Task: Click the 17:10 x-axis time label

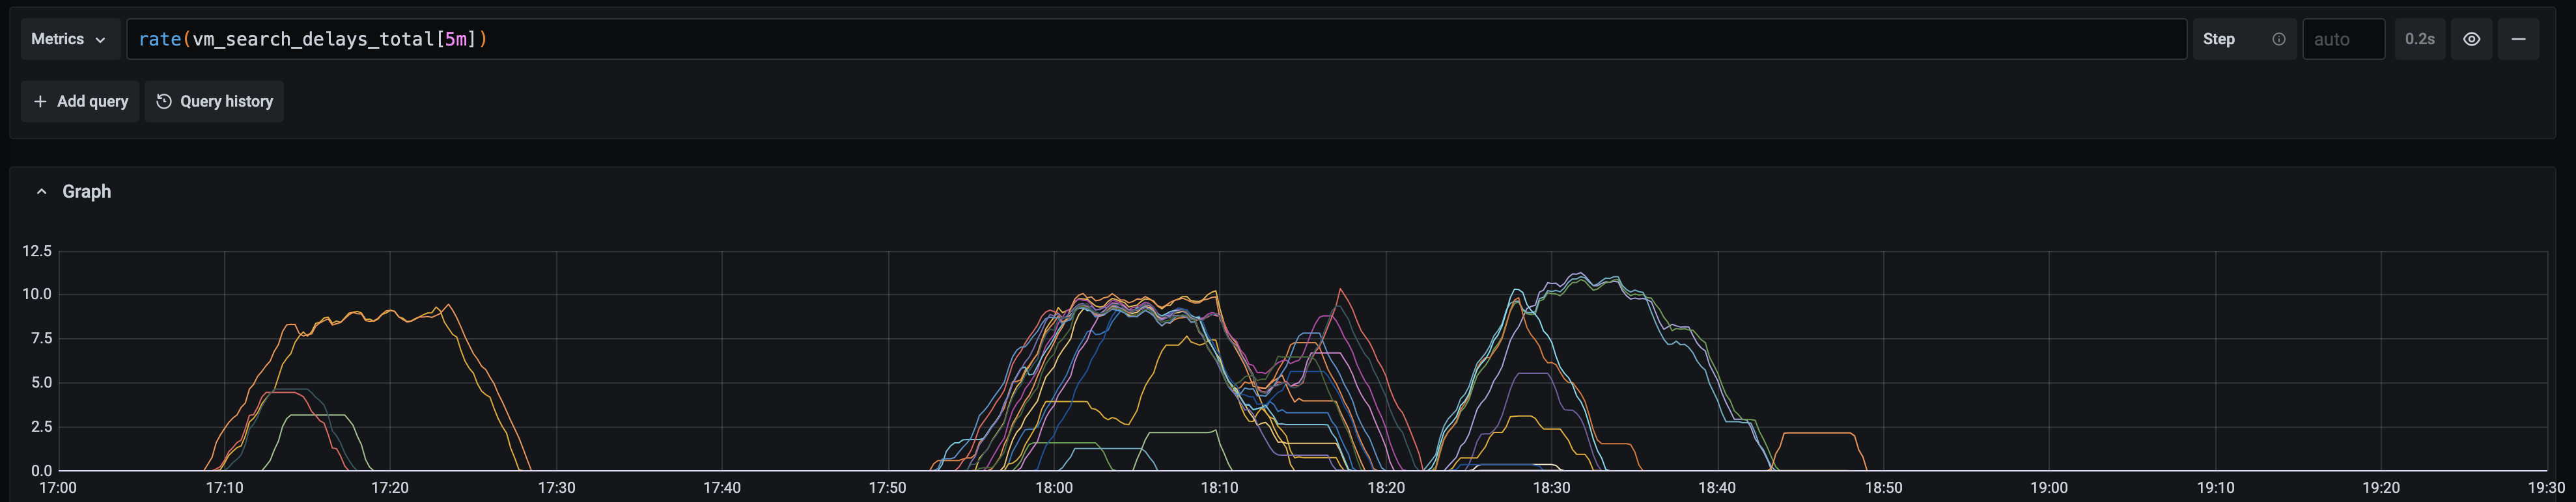Action: click(x=224, y=488)
